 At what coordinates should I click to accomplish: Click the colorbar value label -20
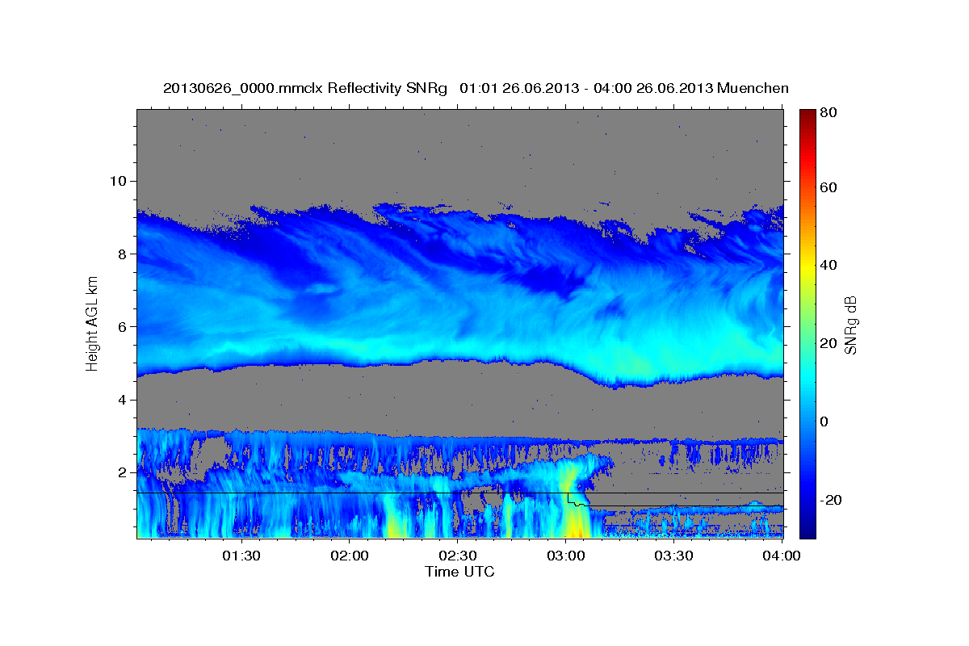click(x=833, y=500)
